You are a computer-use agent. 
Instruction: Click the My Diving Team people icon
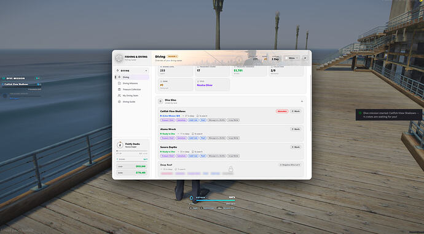[119, 96]
